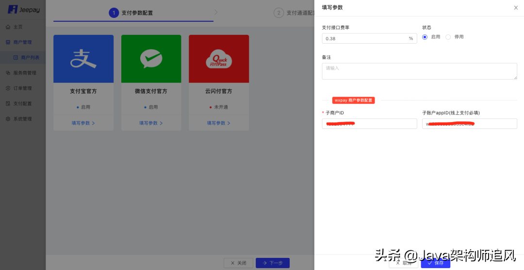The width and height of the screenshot is (524, 270).
Task: Click 云闪付官方 card title
Action: click(219, 91)
